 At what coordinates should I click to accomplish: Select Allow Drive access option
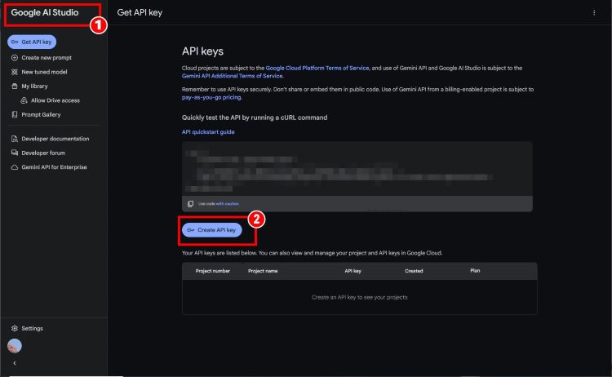coord(55,100)
